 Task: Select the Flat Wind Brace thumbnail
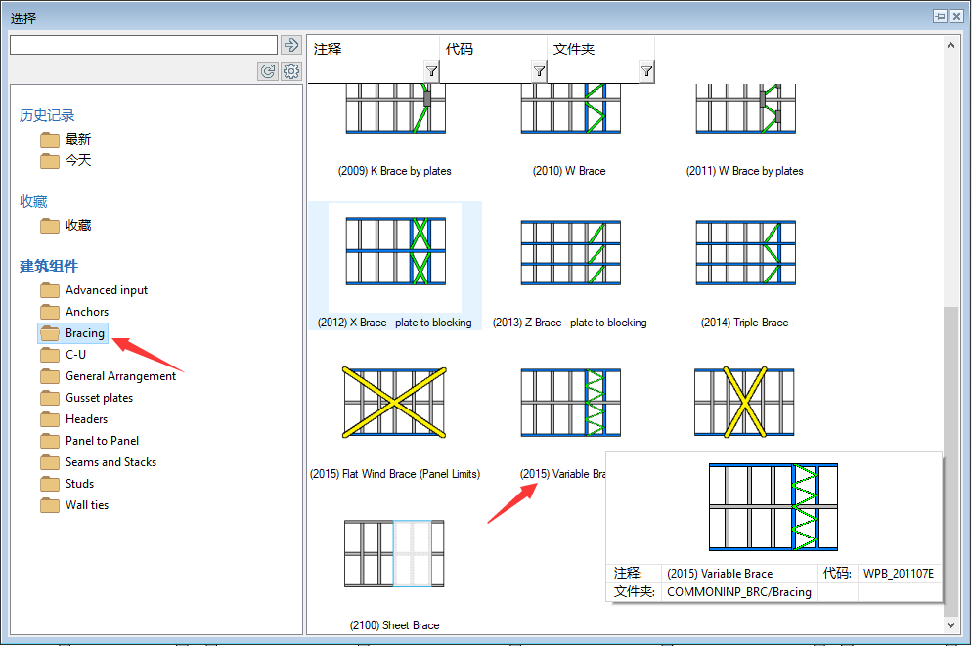pos(394,403)
